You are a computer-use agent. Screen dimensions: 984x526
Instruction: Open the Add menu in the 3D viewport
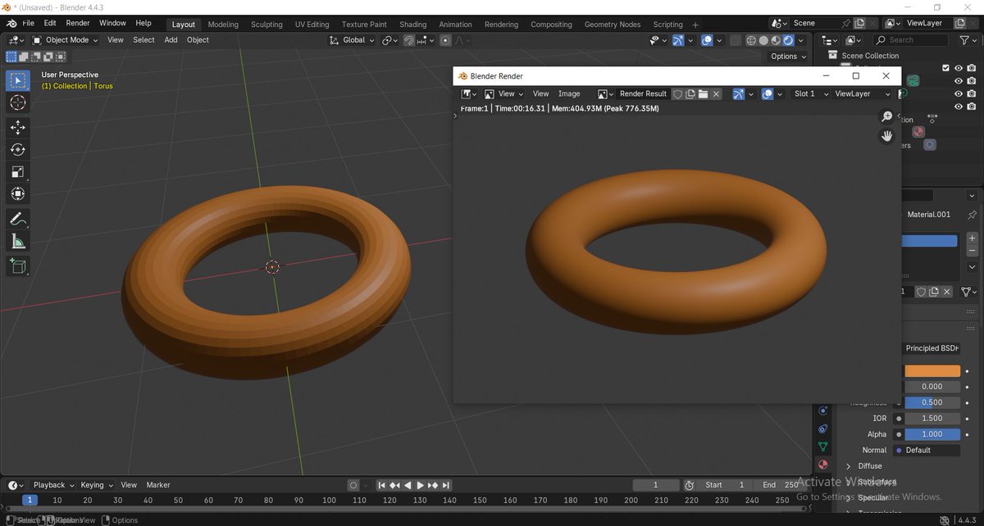pos(171,39)
